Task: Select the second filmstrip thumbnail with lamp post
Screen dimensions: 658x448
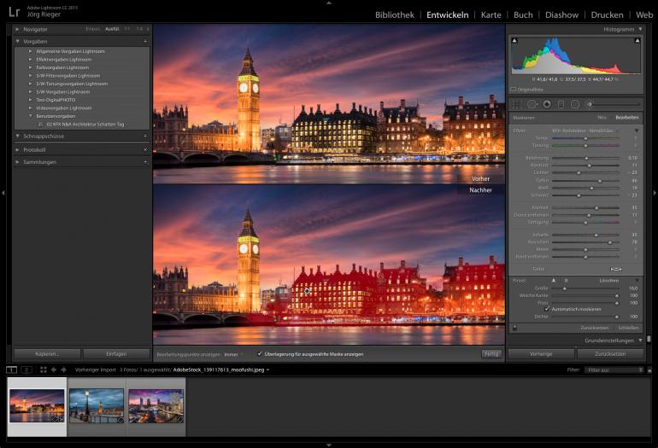Action: click(97, 405)
